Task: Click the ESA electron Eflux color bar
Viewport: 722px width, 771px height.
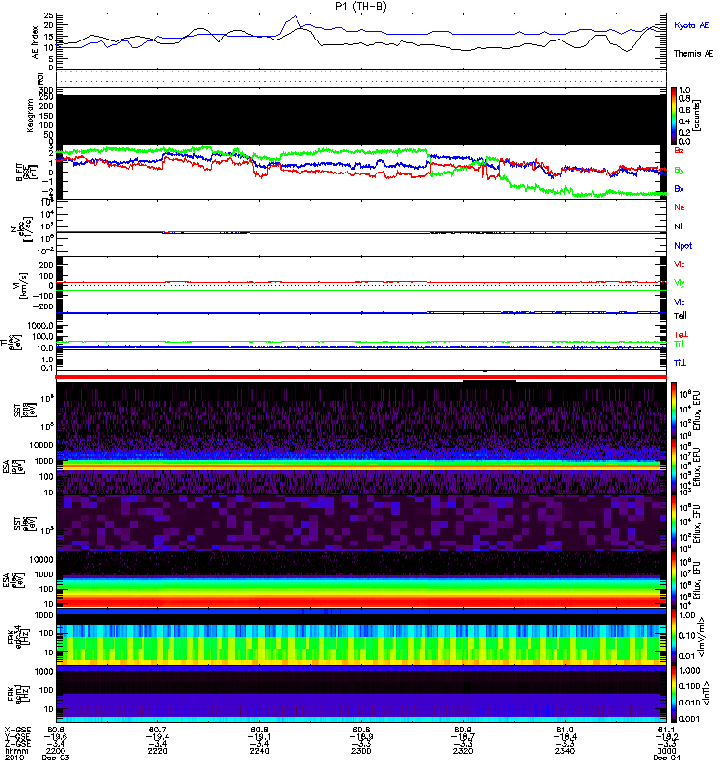Action: pos(674,580)
